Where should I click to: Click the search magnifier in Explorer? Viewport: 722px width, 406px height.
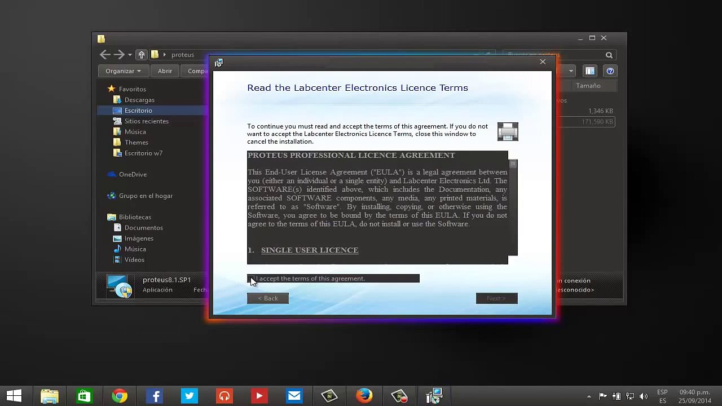[x=609, y=55]
